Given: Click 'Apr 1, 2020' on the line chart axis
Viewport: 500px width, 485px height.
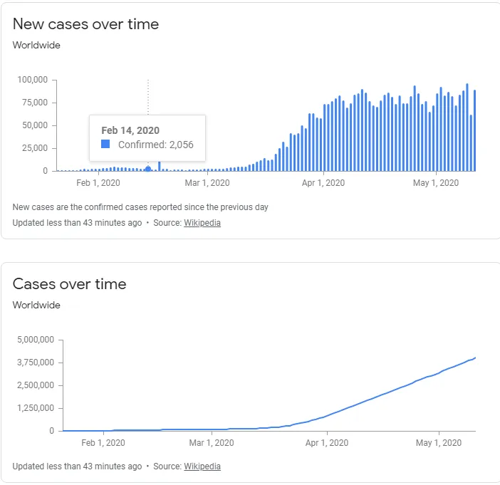Looking at the screenshot, I should [327, 443].
